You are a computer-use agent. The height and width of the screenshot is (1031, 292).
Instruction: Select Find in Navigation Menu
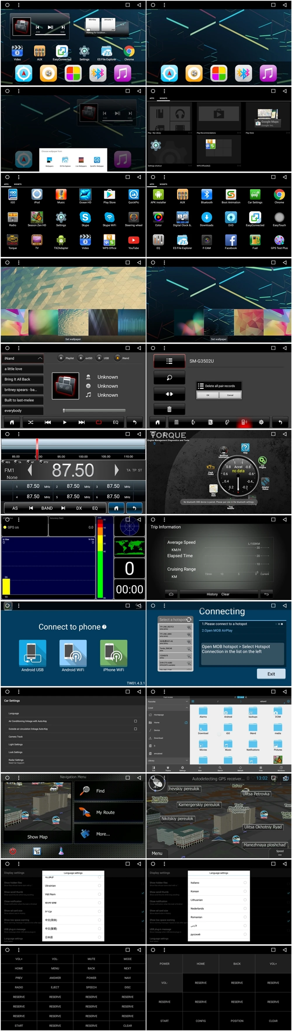tap(109, 791)
